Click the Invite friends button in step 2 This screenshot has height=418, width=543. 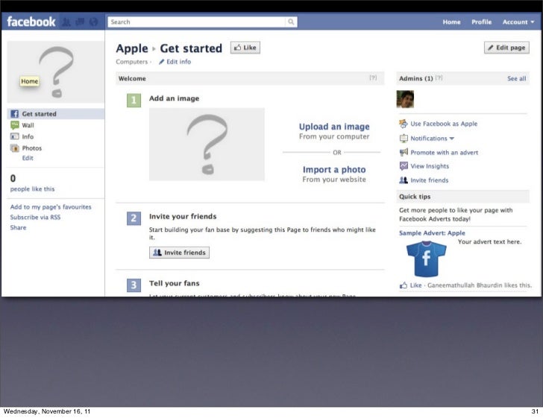tap(179, 253)
